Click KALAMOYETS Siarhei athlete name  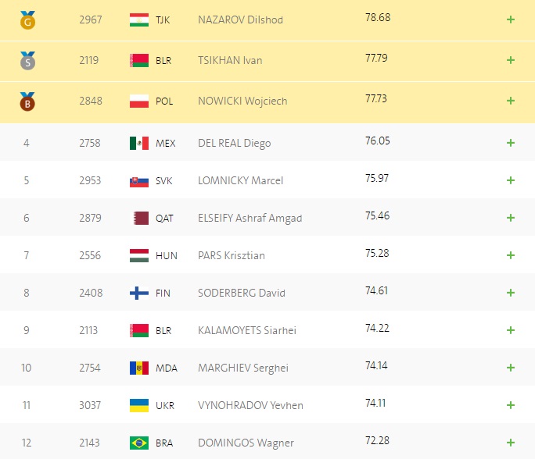pyautogui.click(x=246, y=330)
